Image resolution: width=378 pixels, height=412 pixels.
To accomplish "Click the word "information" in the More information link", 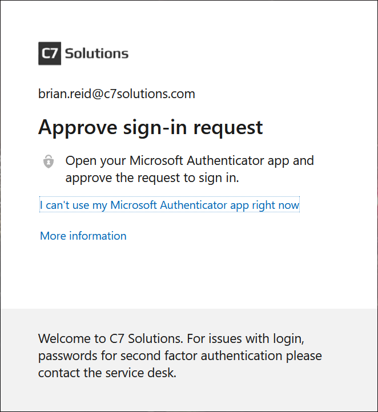I will [98, 236].
